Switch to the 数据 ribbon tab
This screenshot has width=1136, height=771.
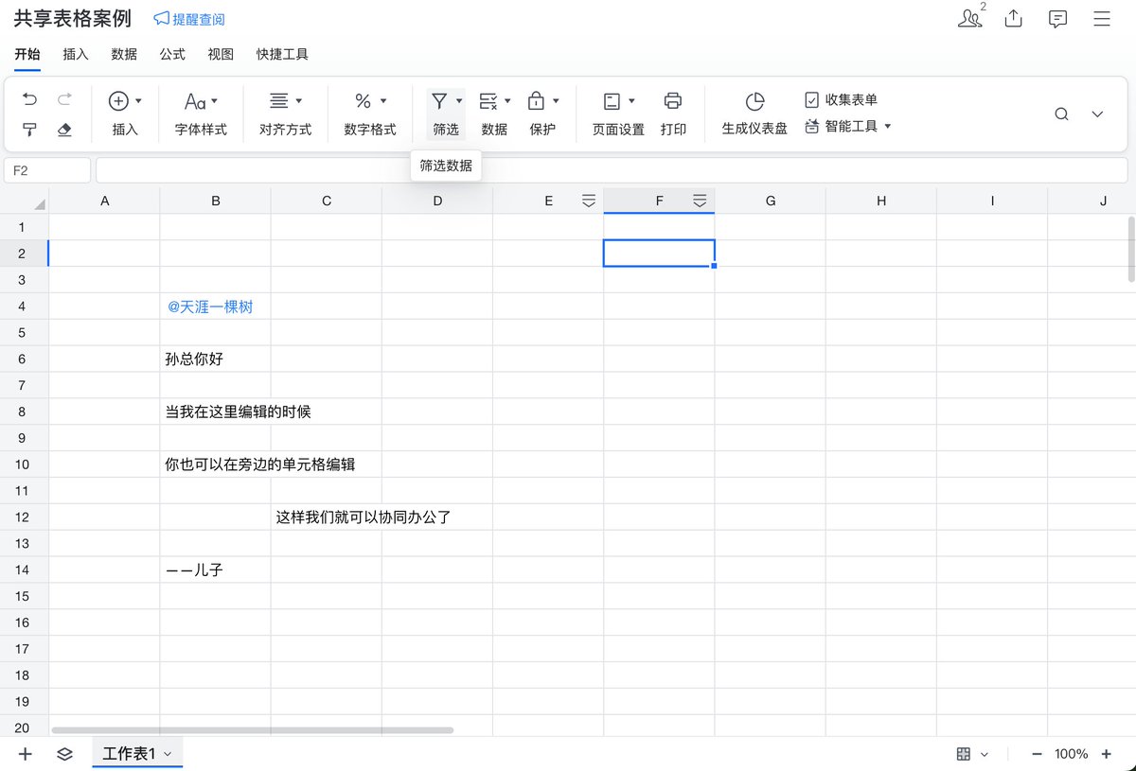123,54
